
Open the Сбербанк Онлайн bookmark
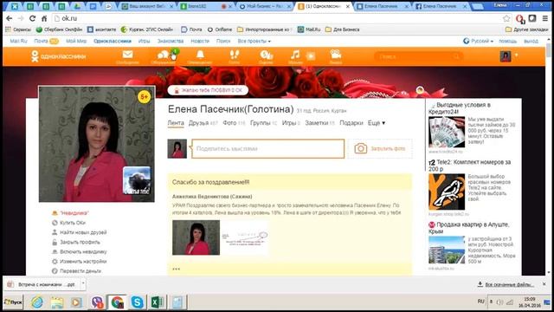click(x=59, y=29)
